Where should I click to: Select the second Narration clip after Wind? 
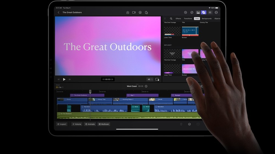(x=175, y=108)
